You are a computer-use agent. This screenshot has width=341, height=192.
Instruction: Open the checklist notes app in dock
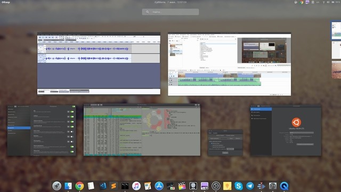[91, 186]
